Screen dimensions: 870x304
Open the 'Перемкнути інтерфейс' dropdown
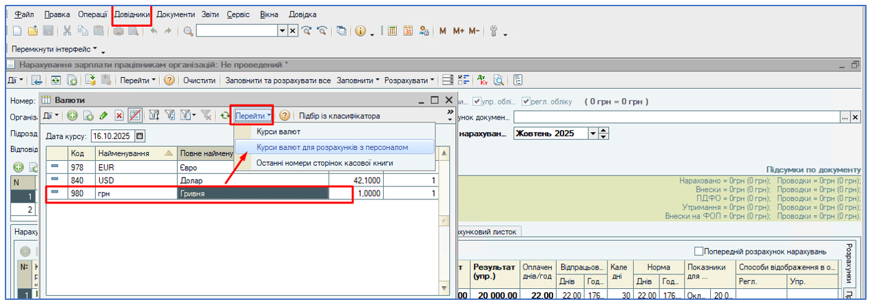click(56, 50)
